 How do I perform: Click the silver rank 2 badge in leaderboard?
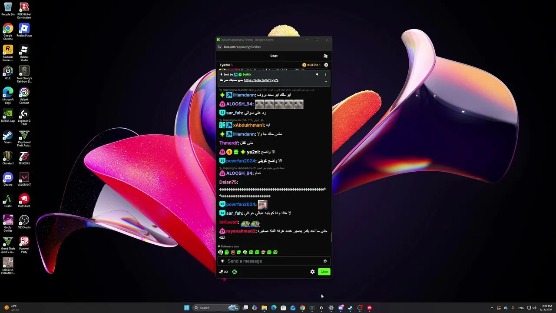pos(326,65)
